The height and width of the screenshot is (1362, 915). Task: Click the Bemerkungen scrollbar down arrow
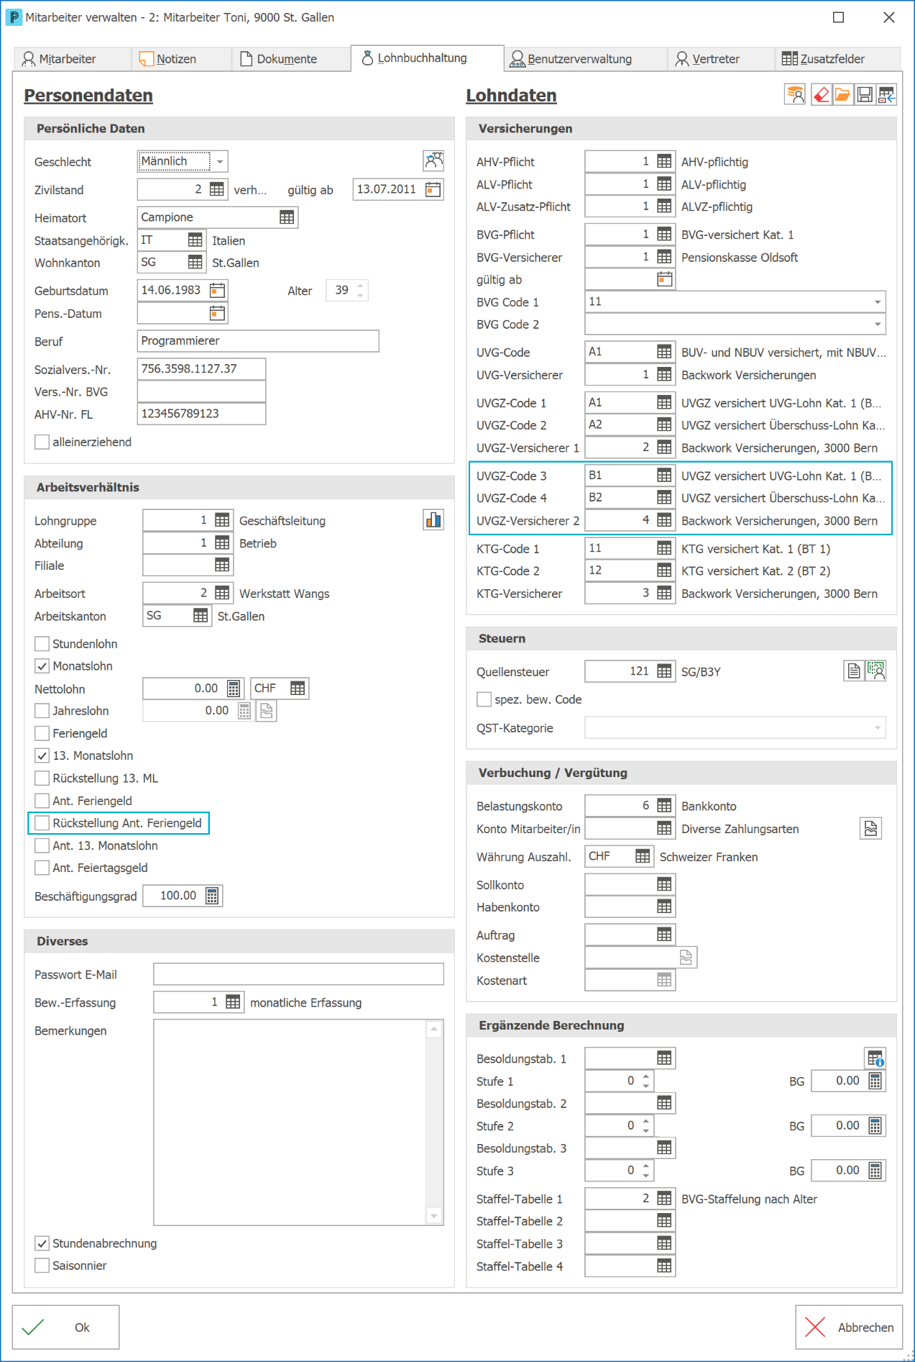click(434, 1216)
